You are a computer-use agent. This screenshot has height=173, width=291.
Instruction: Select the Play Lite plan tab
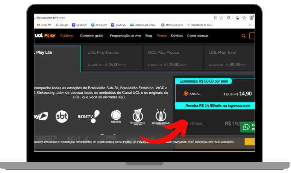[x=58, y=59]
